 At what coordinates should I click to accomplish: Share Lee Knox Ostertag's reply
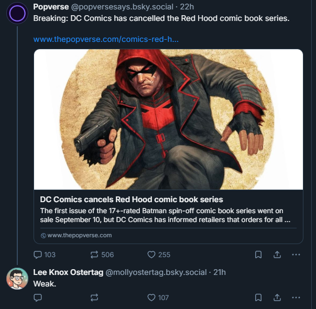click(277, 297)
